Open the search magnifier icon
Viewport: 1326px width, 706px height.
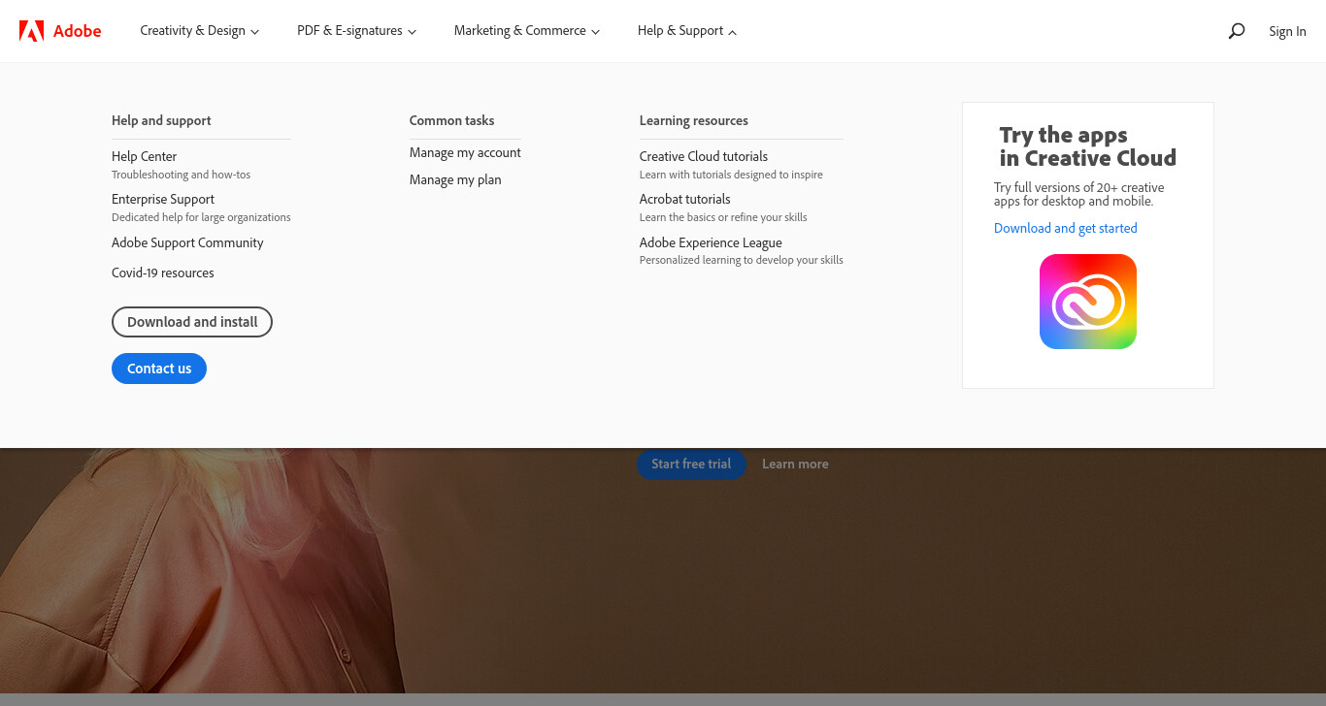(1236, 31)
